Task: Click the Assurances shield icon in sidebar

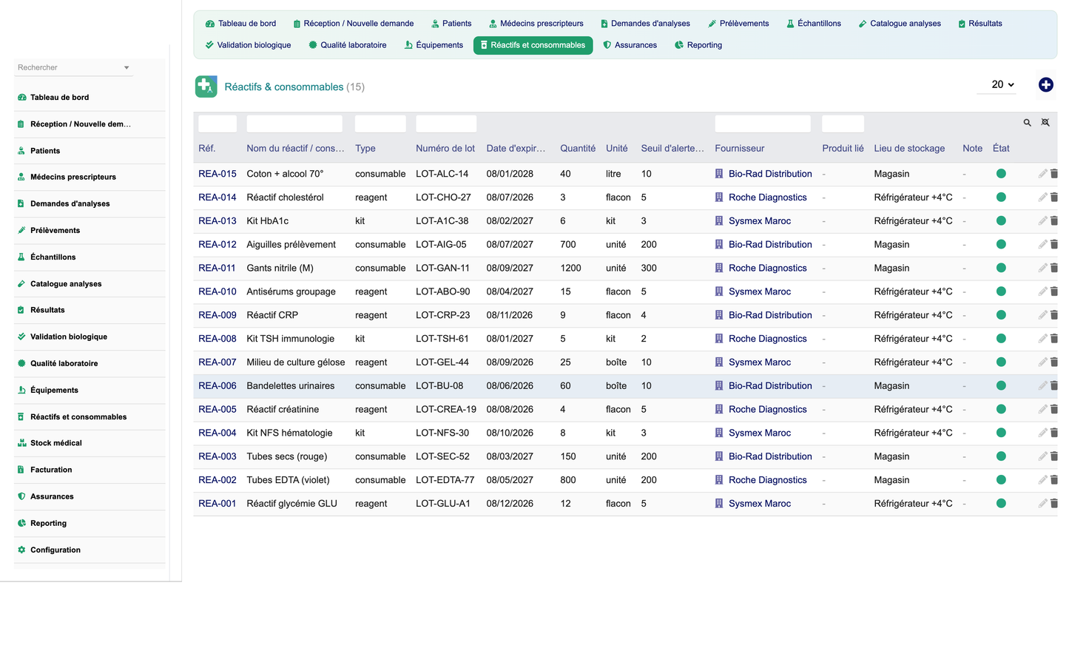Action: (21, 497)
